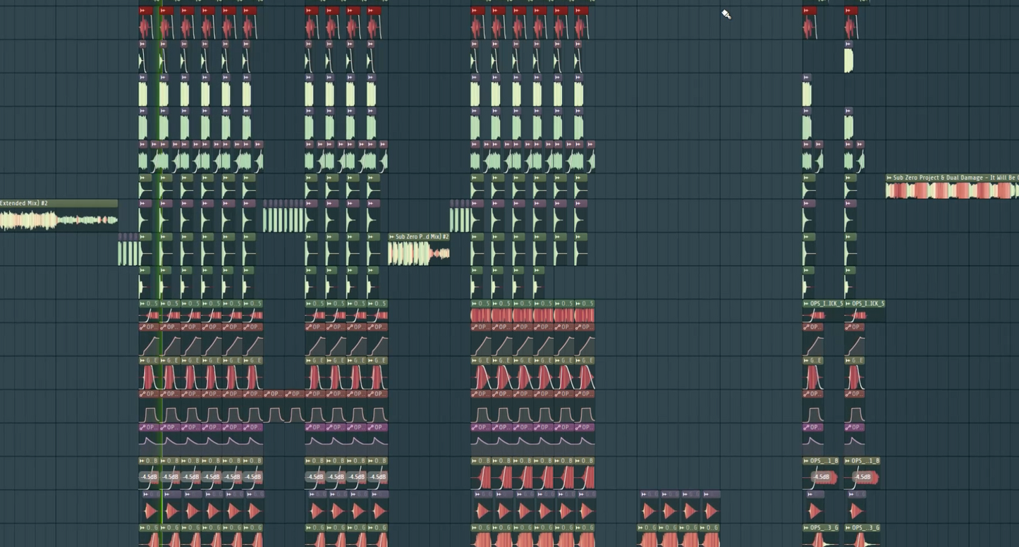Toggle the mute arrows on the Sub Zero P..d Mix) #2 clip
The image size is (1019, 547).
tap(392, 236)
